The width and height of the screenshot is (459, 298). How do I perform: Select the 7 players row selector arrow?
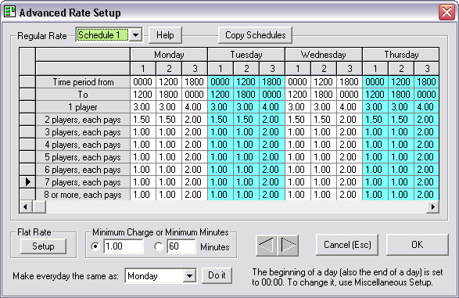[x=27, y=182]
